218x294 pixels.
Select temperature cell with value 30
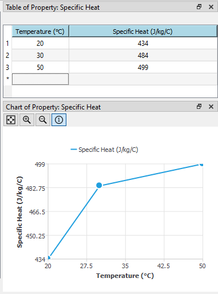pos(40,55)
